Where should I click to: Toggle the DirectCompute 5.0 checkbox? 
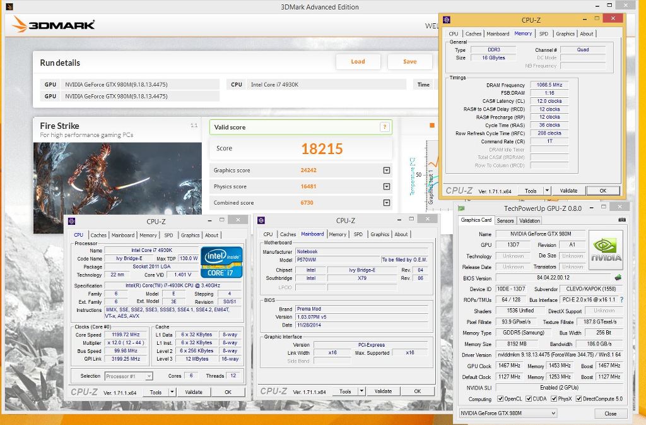pos(579,398)
